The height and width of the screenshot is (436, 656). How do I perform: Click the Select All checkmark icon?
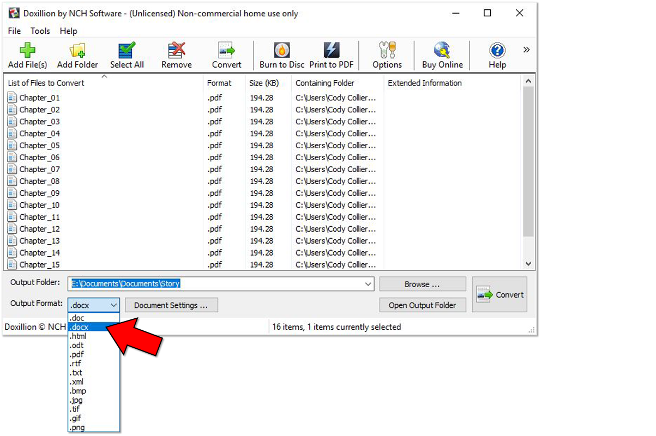point(127,52)
